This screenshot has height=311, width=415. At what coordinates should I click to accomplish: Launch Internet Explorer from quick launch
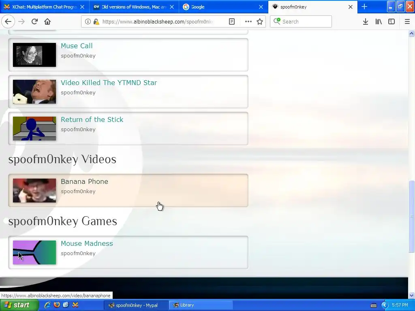point(47,305)
